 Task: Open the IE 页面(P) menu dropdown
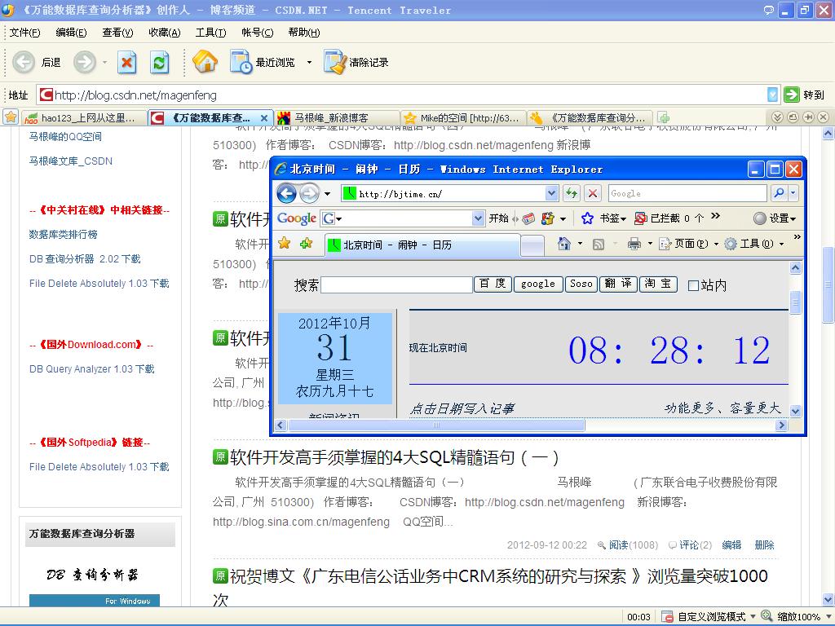click(716, 245)
